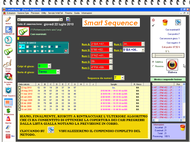Open the Previsioni menu

tap(35, 13)
